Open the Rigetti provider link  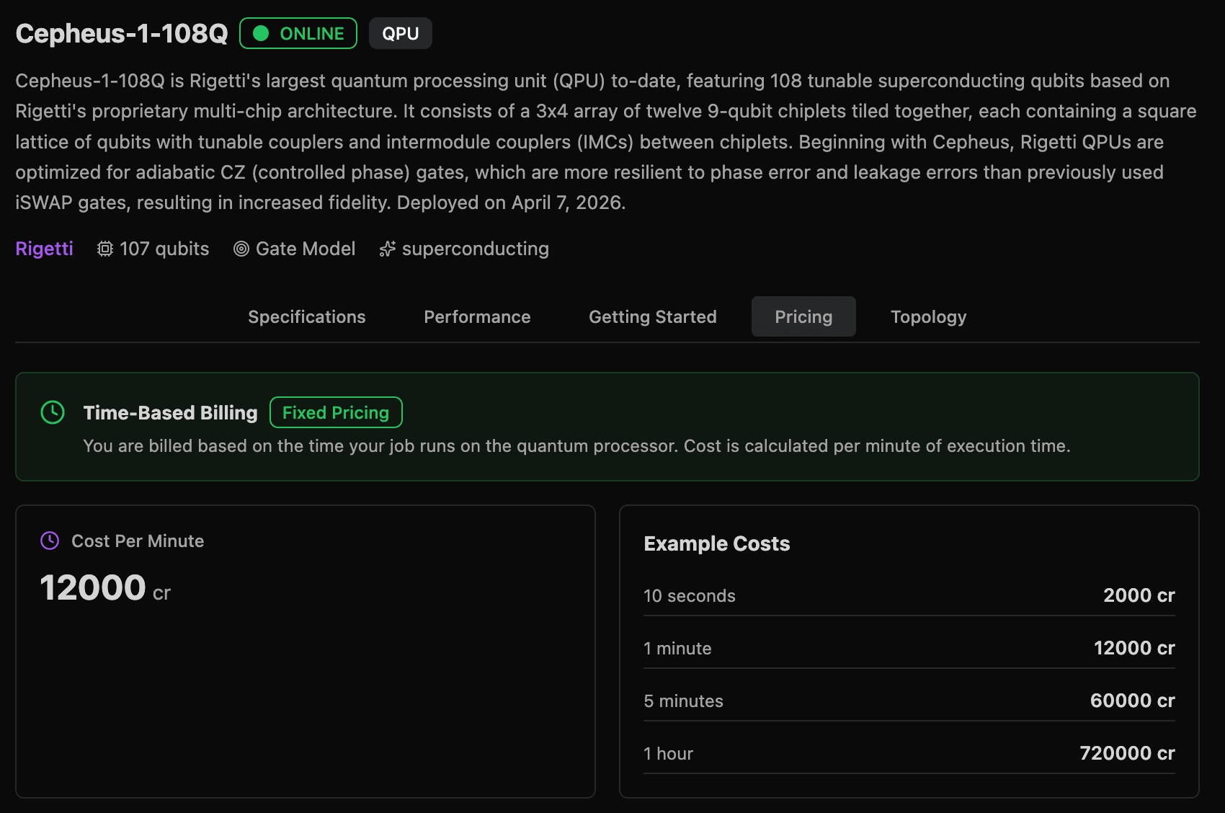click(45, 249)
